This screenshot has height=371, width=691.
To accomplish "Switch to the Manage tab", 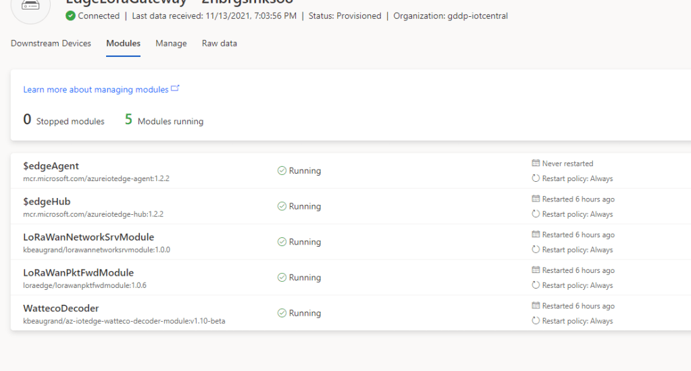I will pyautogui.click(x=171, y=43).
